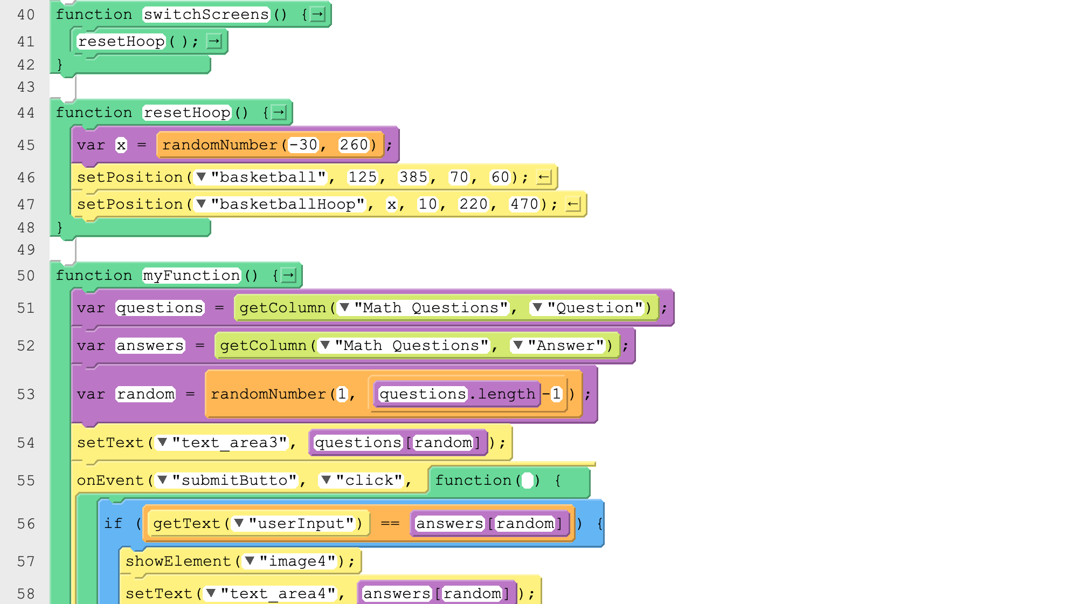Collapse the myFunction function block arrow
1079x604 pixels.
[289, 275]
